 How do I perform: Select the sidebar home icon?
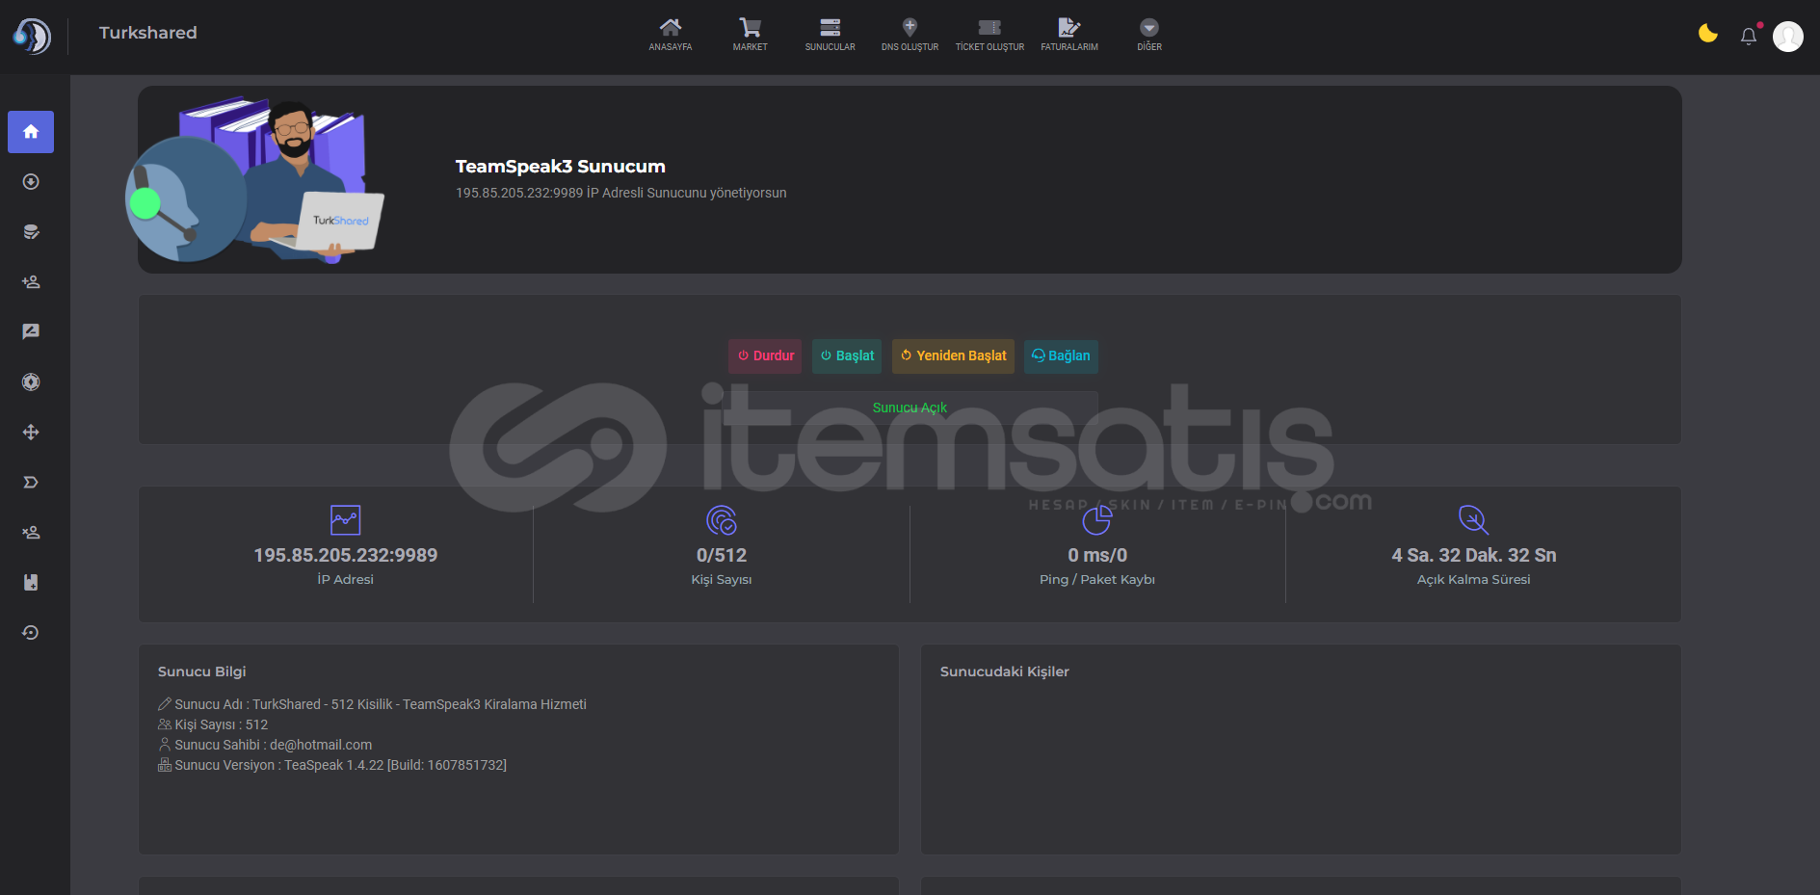31,132
